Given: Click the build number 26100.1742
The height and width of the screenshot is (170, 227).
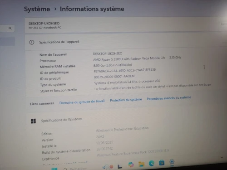Looking at the screenshot, I should pos(104,149).
